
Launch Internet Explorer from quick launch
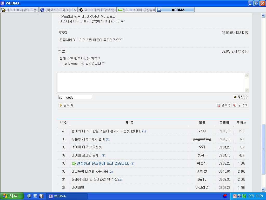[x=29, y=196]
